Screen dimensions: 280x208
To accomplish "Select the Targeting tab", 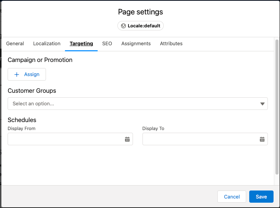I will click(81, 44).
